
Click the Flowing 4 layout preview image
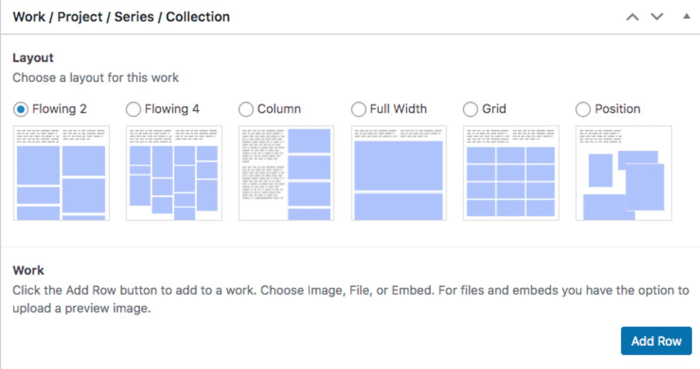pos(174,173)
